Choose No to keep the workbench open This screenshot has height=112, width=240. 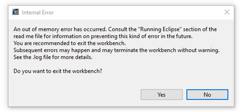point(207,94)
